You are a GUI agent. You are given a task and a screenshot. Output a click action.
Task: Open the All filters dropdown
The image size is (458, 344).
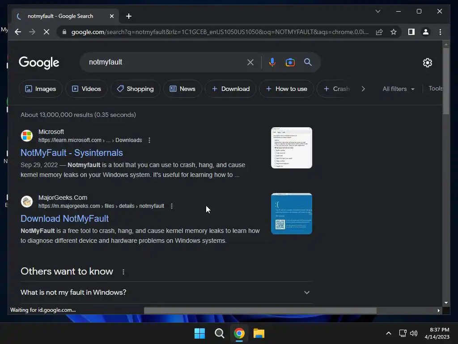(399, 89)
